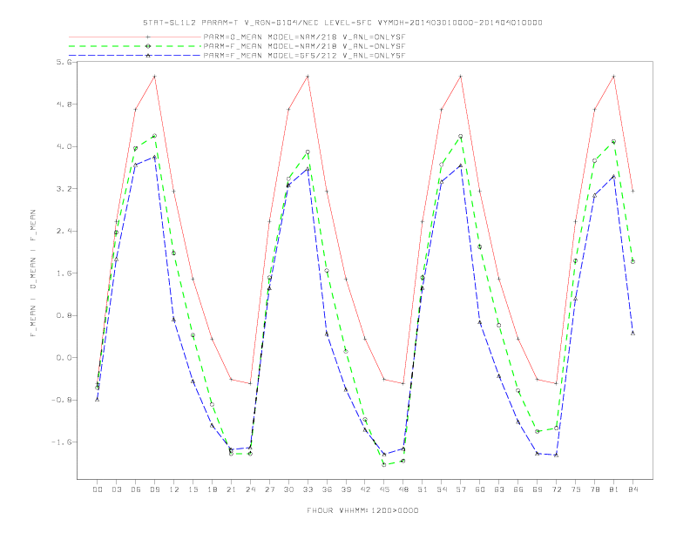Click the y-axis tick label 0.8

[x=64, y=315]
